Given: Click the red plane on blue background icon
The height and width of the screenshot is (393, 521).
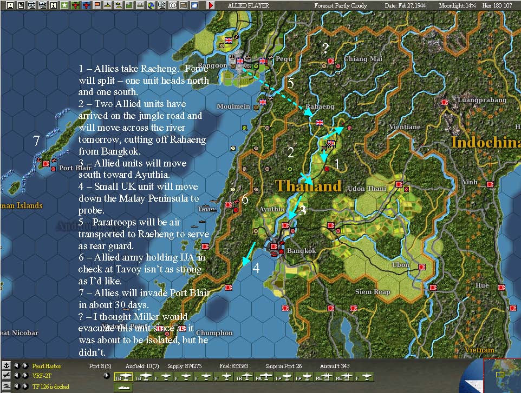Looking at the screenshot, I should 86,5.
